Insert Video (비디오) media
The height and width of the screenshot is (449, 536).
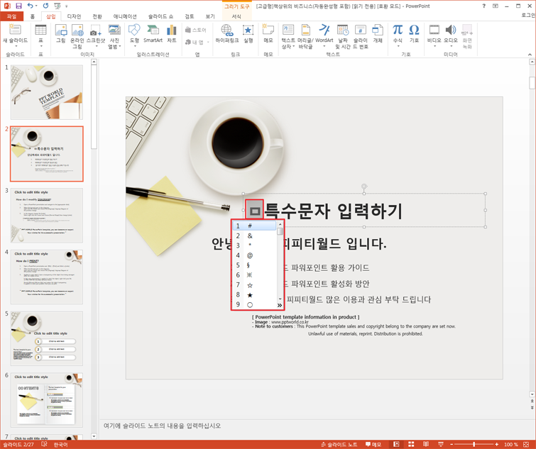434,30
